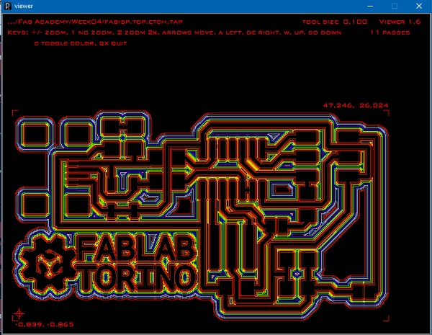Click the 'viewer' window title text
Image resolution: width=432 pixels, height=335 pixels.
[24, 6]
